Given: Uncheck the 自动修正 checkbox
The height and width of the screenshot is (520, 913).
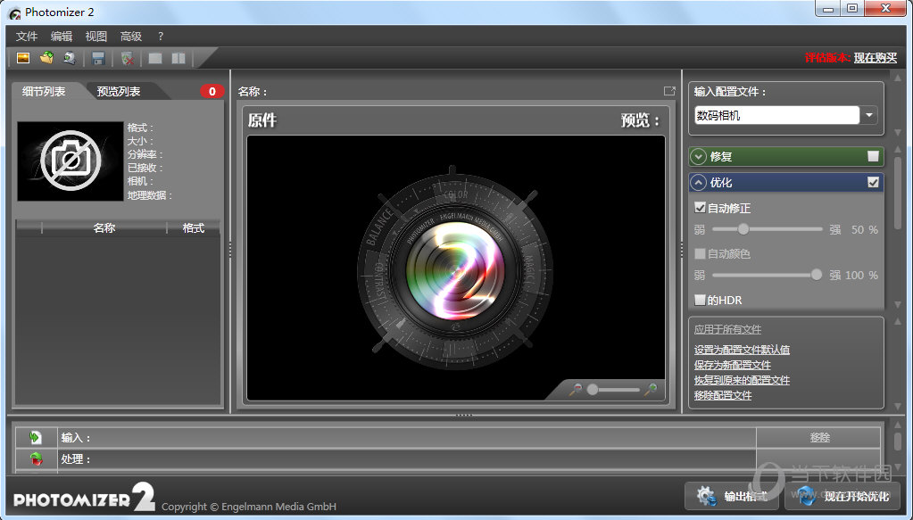Looking at the screenshot, I should click(x=701, y=208).
